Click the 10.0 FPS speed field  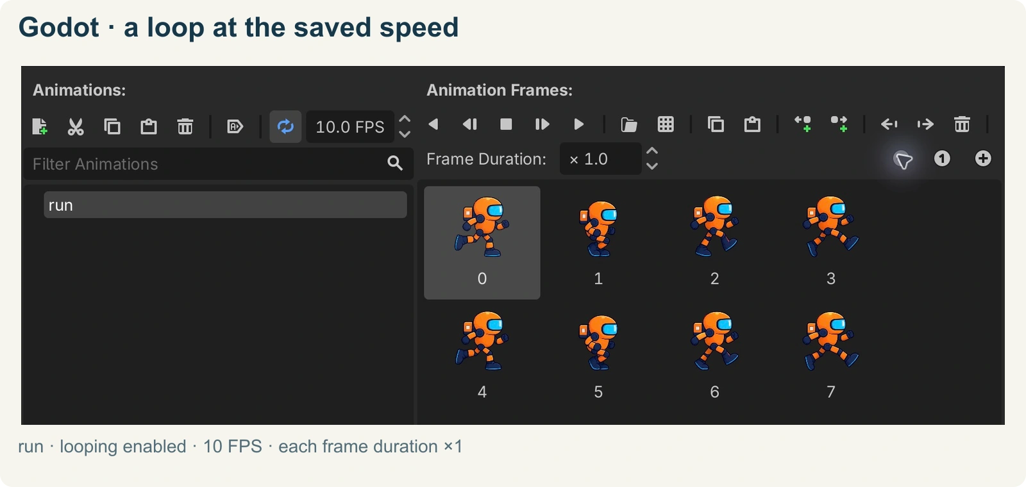point(350,127)
